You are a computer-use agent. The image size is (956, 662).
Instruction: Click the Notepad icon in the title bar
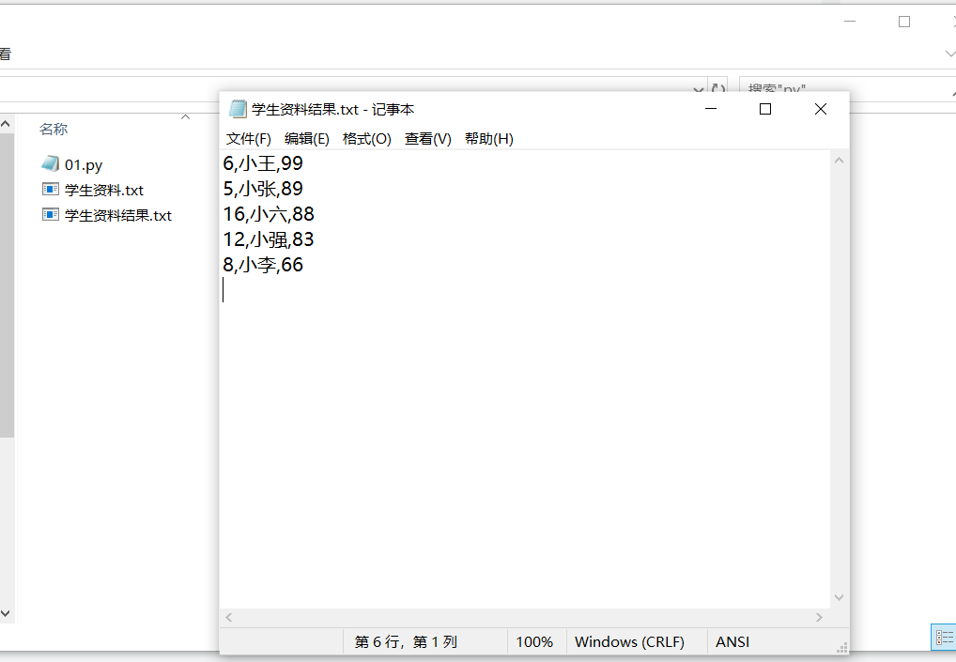coord(238,109)
